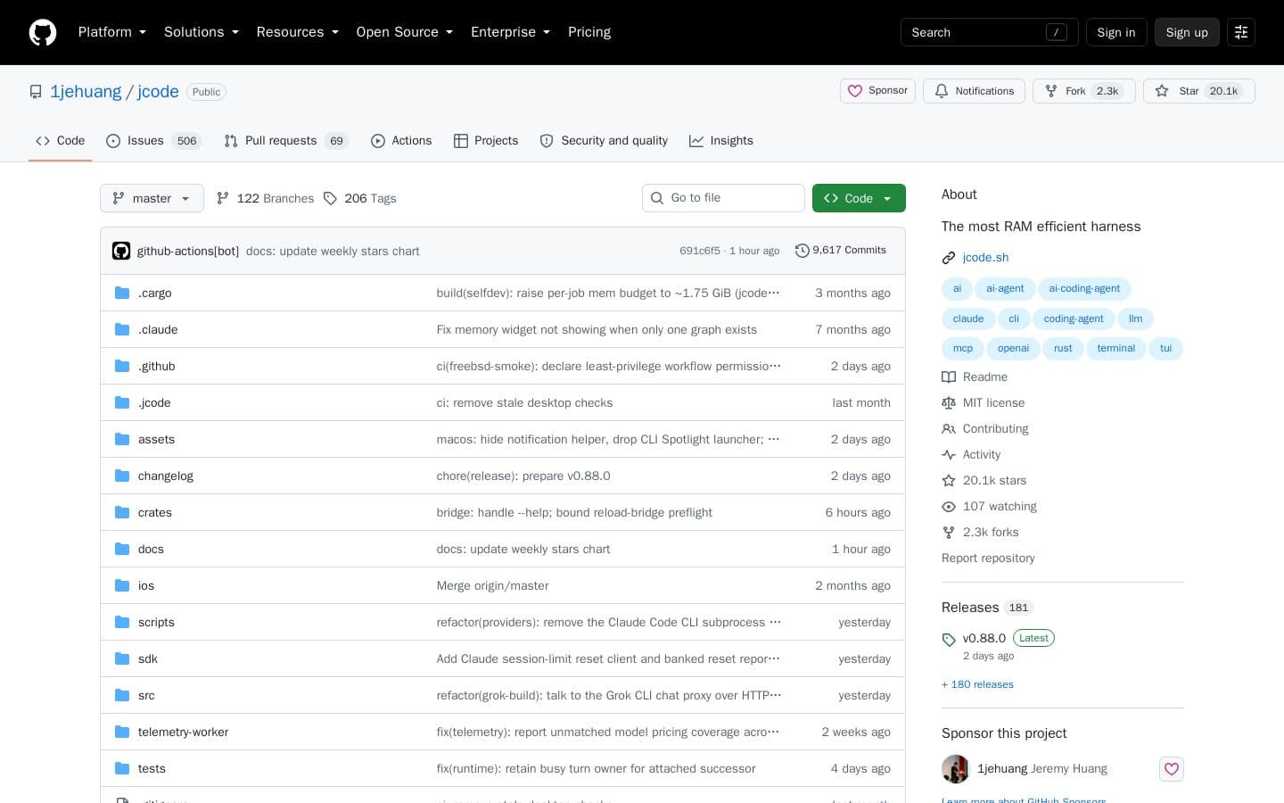The width and height of the screenshot is (1284, 803).
Task: Select the ai-coding-agent topic tag
Action: tap(1084, 289)
